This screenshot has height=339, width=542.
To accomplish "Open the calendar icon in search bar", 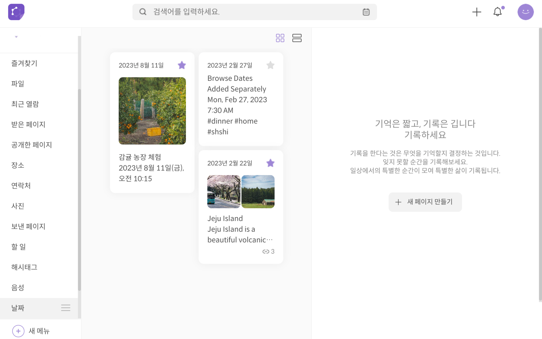I will (x=366, y=12).
